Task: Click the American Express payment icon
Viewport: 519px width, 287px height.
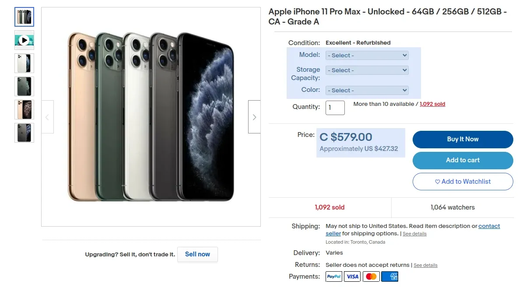Action: click(x=390, y=276)
